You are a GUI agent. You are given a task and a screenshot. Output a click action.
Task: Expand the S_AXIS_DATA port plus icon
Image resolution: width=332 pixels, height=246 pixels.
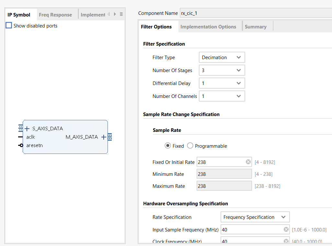[27, 129]
